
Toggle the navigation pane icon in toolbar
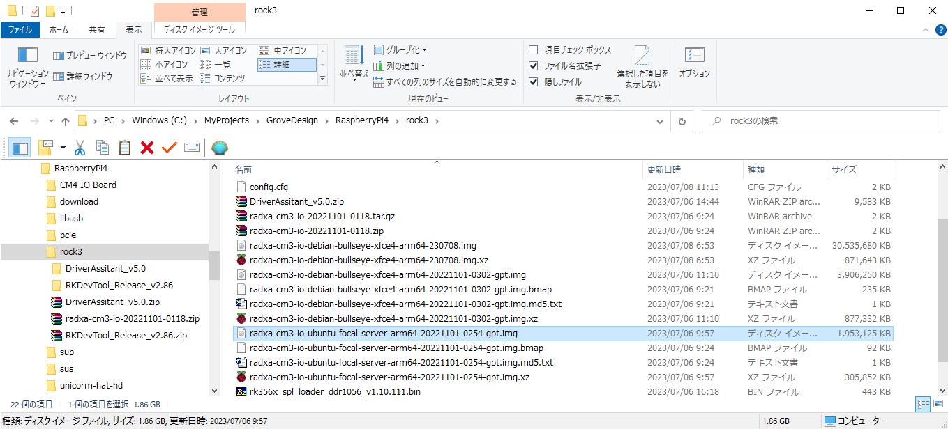tap(20, 148)
